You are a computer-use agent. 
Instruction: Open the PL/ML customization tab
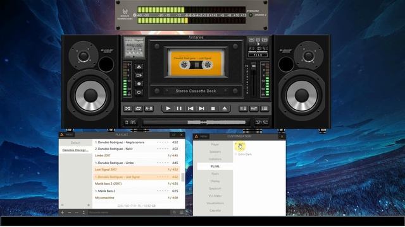215,166
